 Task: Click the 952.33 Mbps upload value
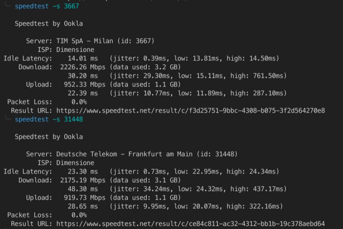click(x=83, y=84)
